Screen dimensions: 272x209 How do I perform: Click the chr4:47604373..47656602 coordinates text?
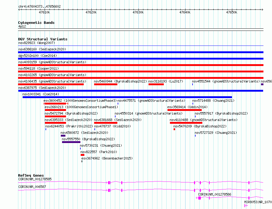point(39,7)
